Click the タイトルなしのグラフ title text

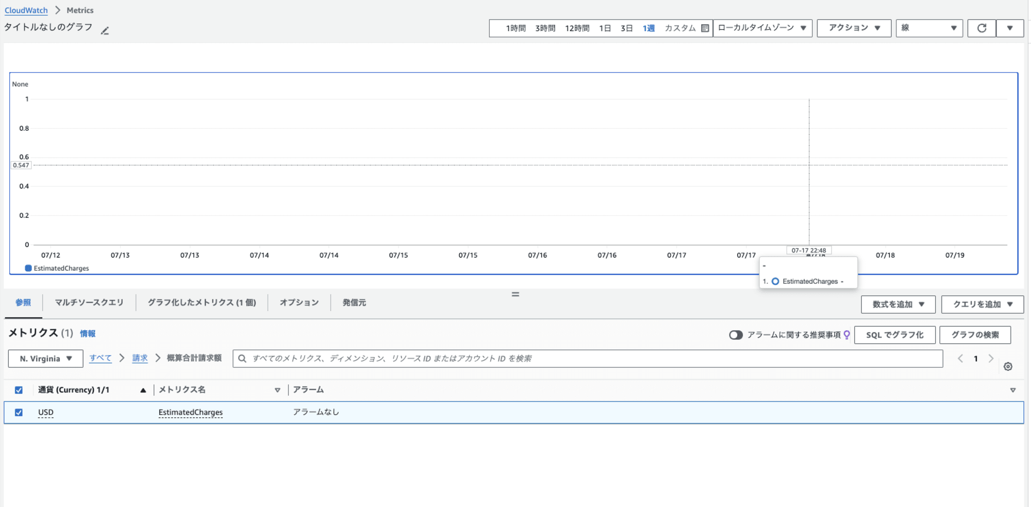tap(48, 27)
